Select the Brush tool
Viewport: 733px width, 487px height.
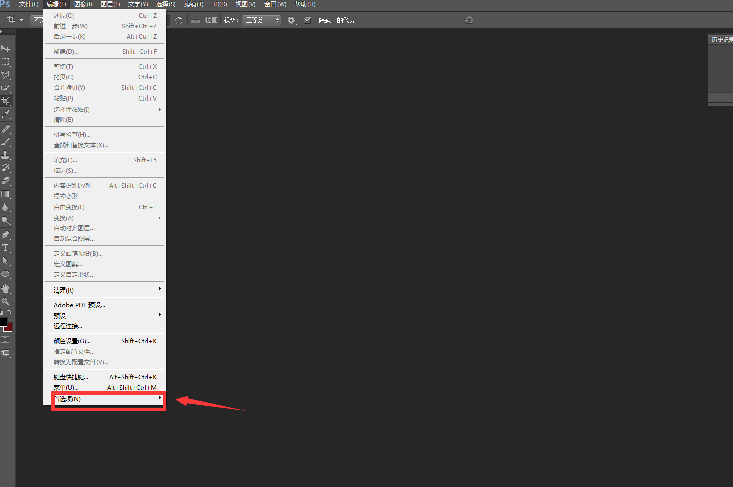[x=6, y=142]
